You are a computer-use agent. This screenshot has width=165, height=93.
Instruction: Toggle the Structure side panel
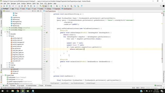click(x=1, y=24)
